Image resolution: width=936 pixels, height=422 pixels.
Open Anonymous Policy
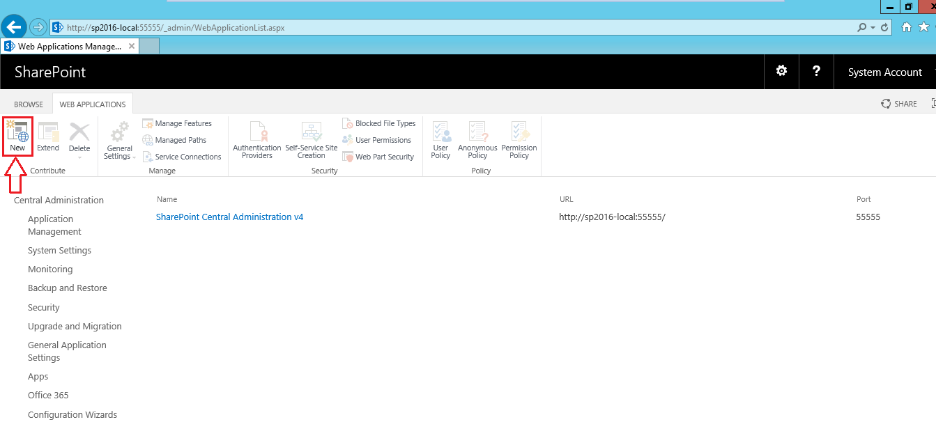click(477, 140)
